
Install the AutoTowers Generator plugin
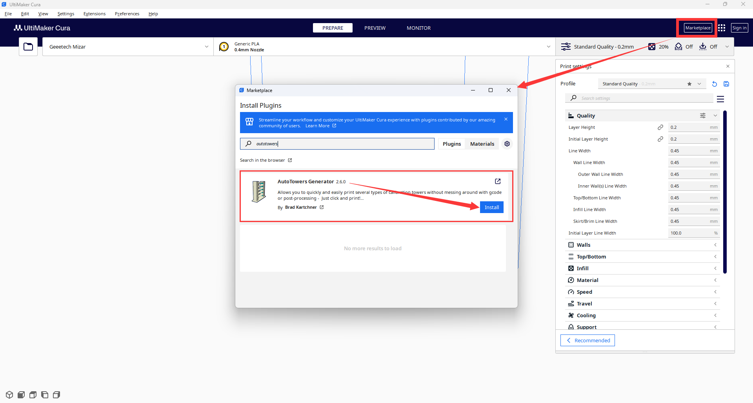tap(492, 207)
